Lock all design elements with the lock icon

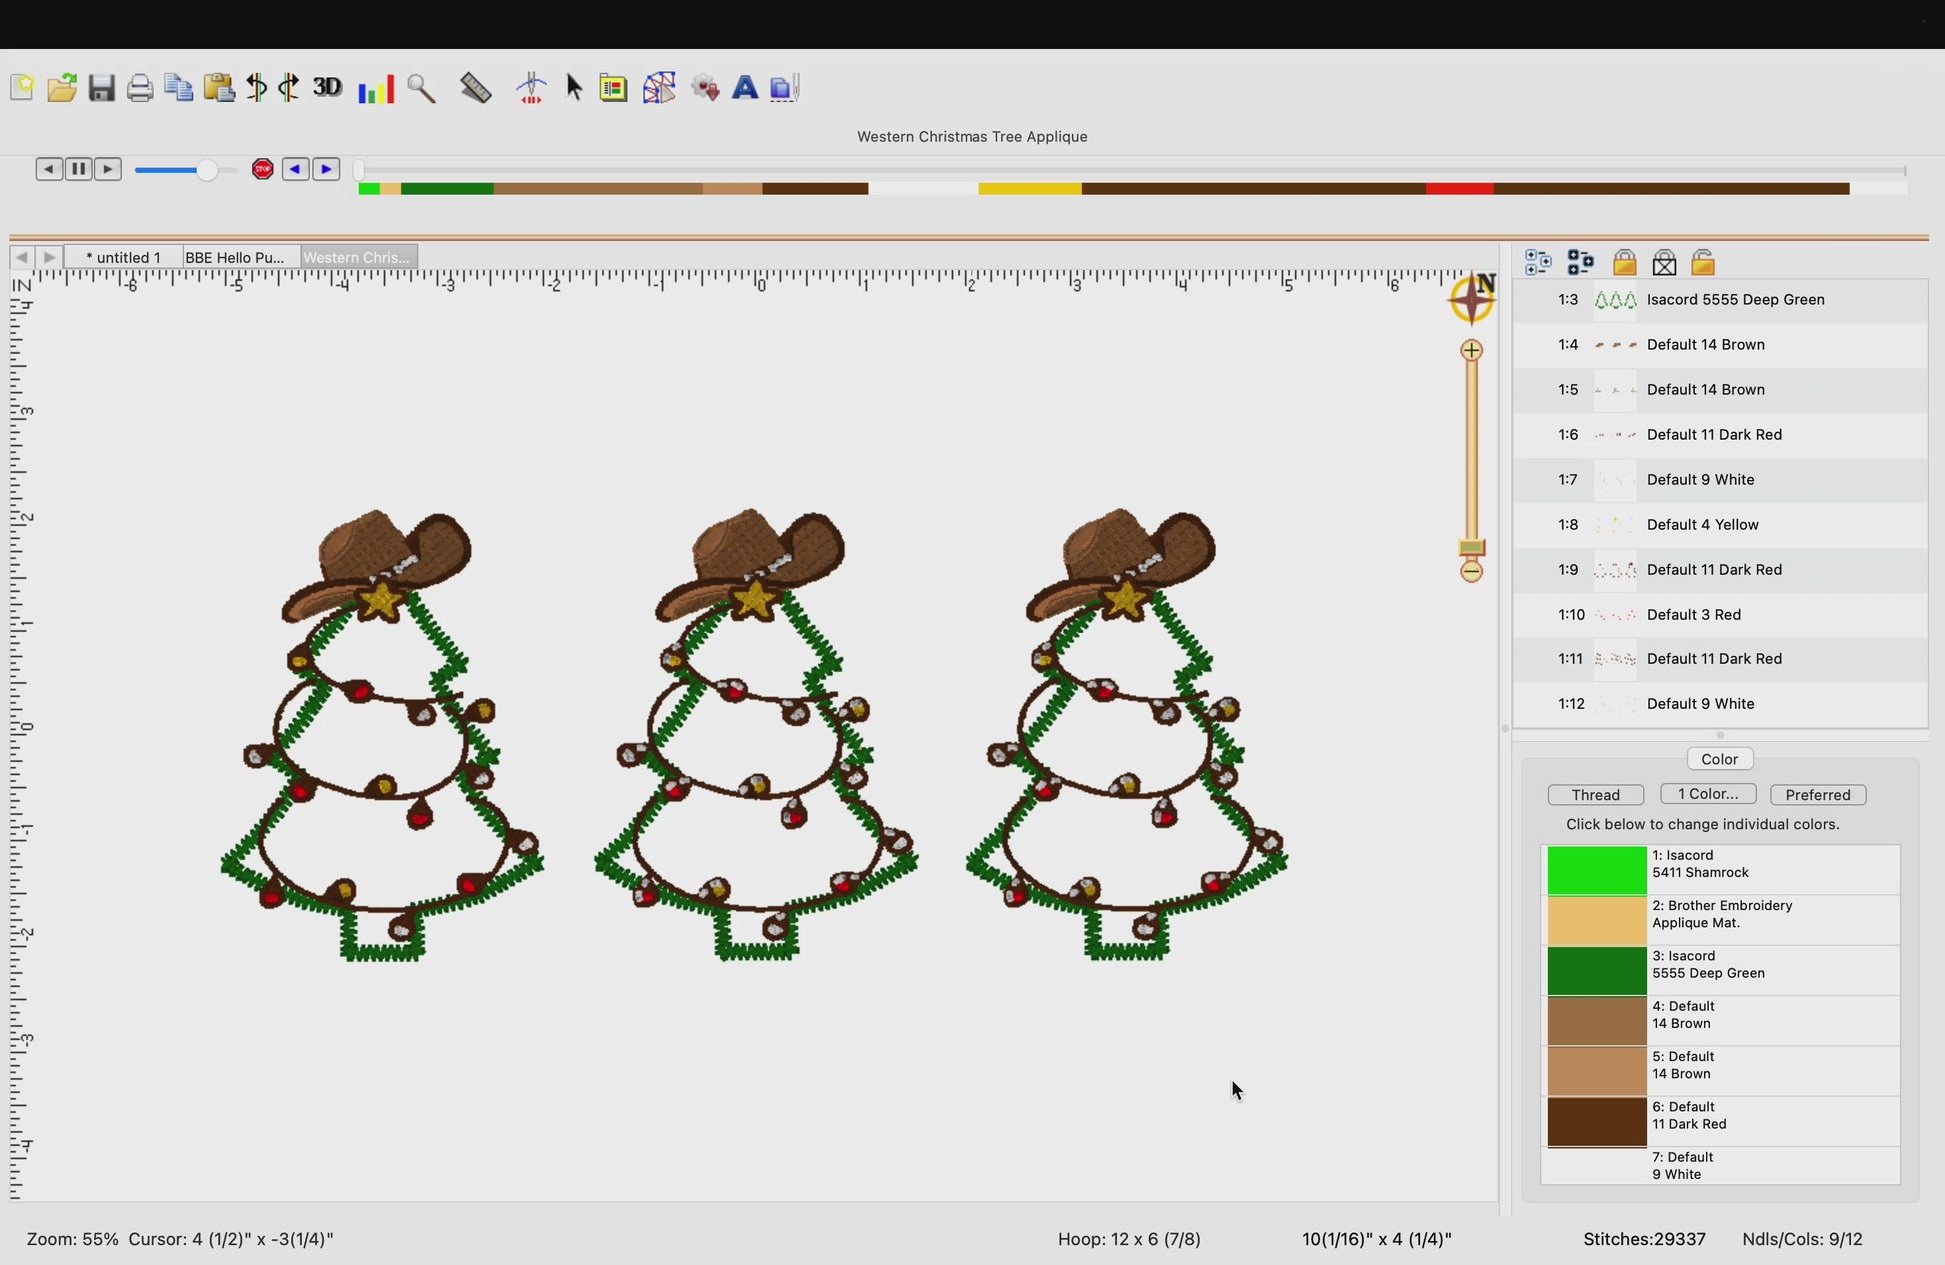click(x=1624, y=261)
